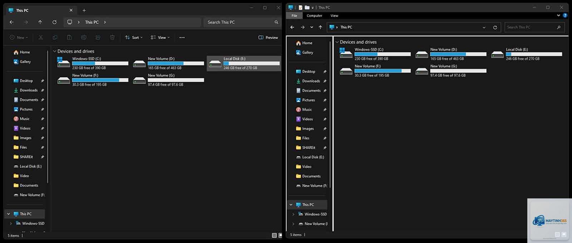Collapse This PC tree node in left window
This screenshot has height=243, width=572.
pos(9,214)
